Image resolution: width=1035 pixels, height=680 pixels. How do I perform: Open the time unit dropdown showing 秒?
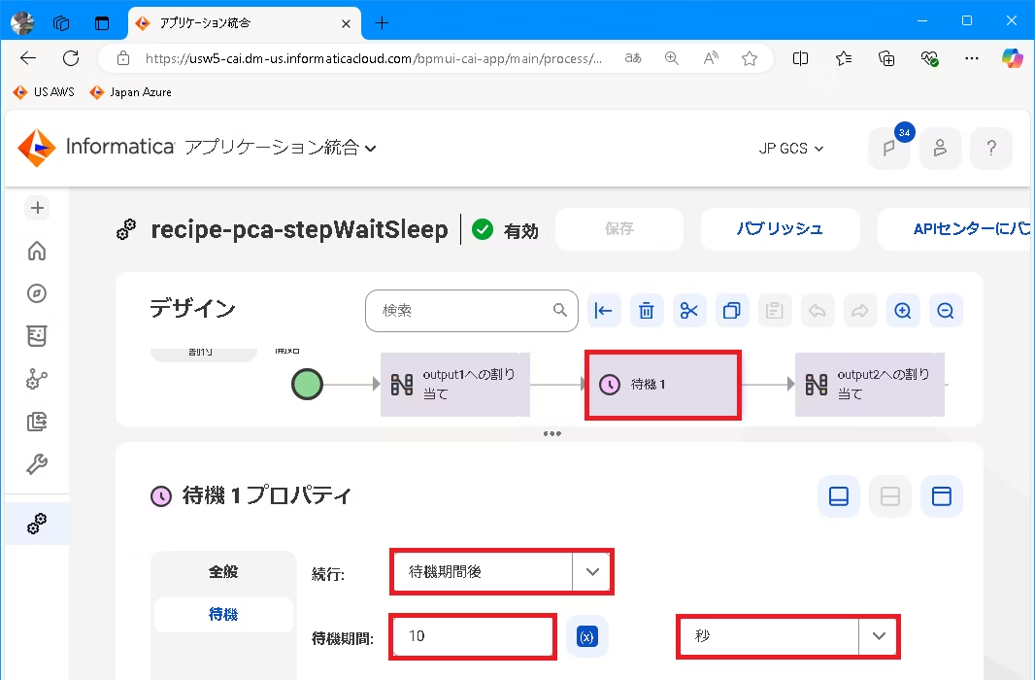click(788, 636)
